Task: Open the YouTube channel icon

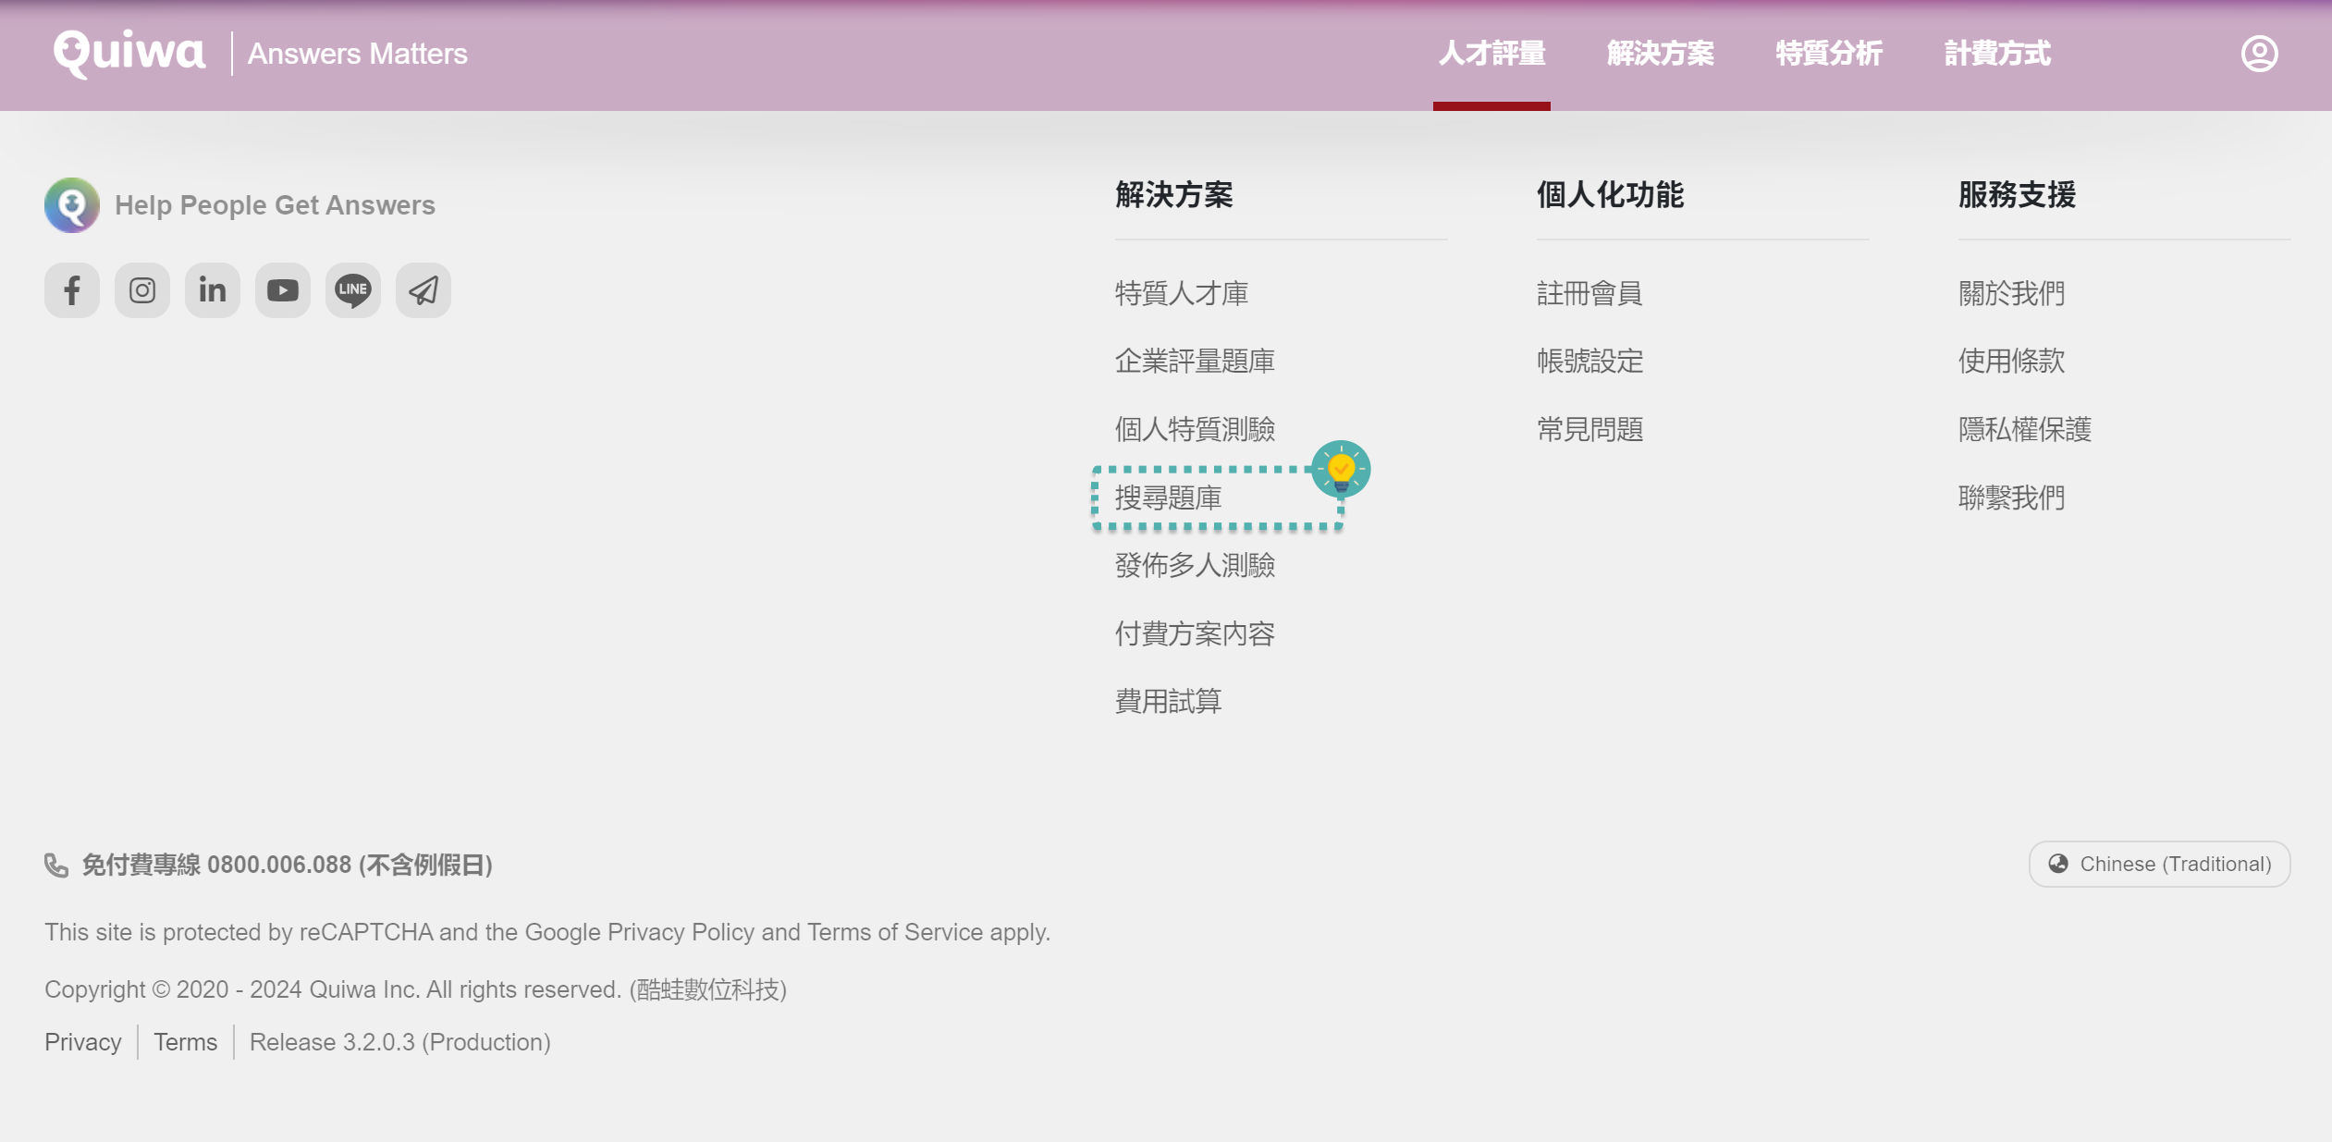Action: pos(282,289)
